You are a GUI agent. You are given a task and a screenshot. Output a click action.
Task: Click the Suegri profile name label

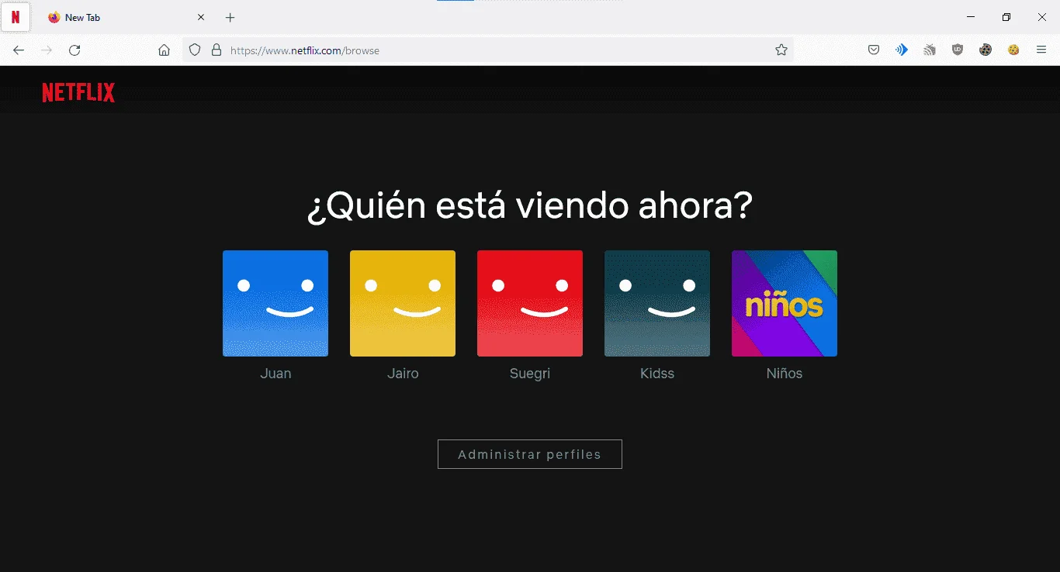tap(530, 374)
